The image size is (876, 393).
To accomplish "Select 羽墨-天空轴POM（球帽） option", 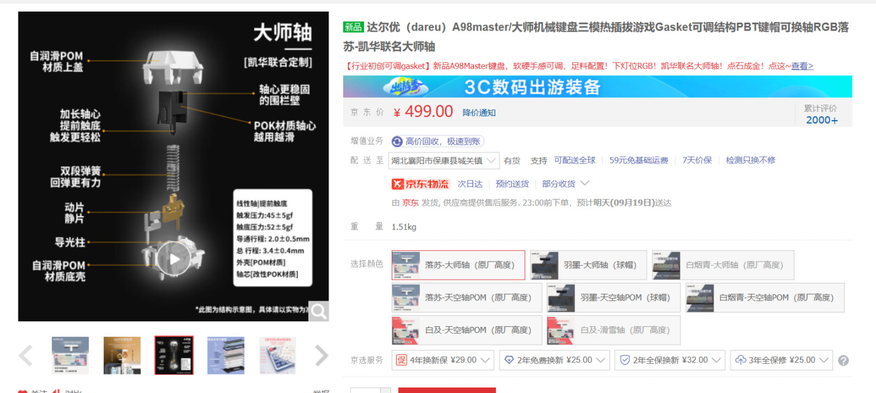I will pyautogui.click(x=614, y=298).
